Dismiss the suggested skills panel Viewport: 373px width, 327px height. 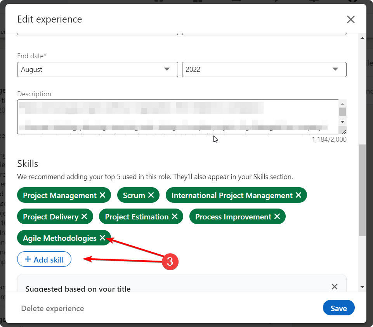334,287
